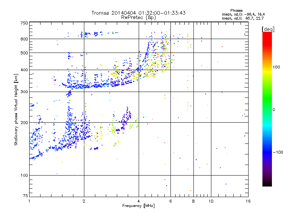The image size is (292, 219).
Task: Click the "Frequency [MHz]" axis label
Action: click(138, 206)
